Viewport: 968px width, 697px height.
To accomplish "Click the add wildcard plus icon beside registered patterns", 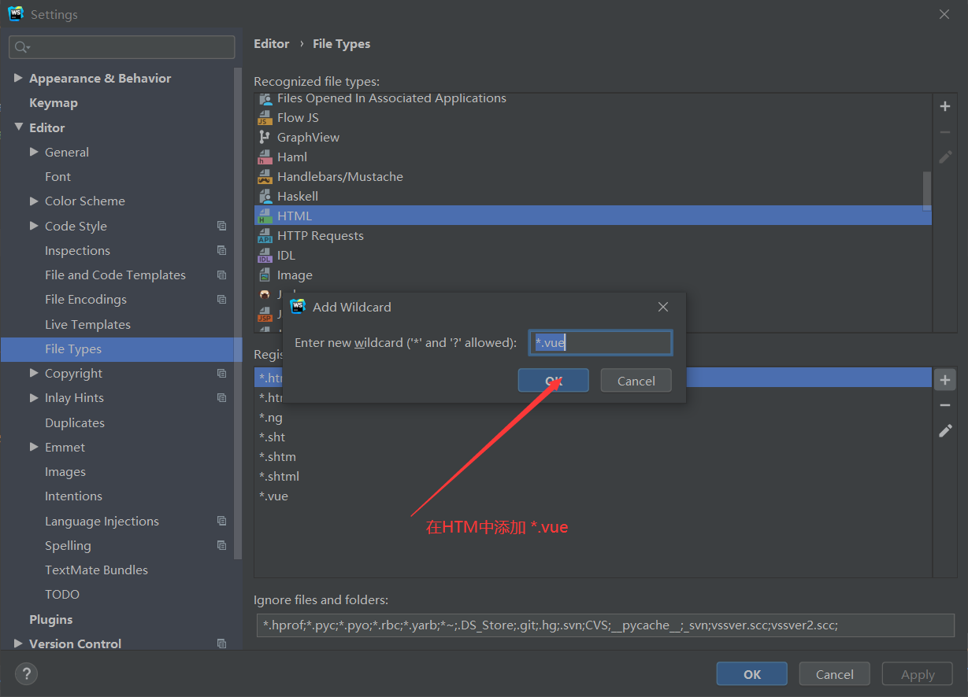I will pos(944,378).
